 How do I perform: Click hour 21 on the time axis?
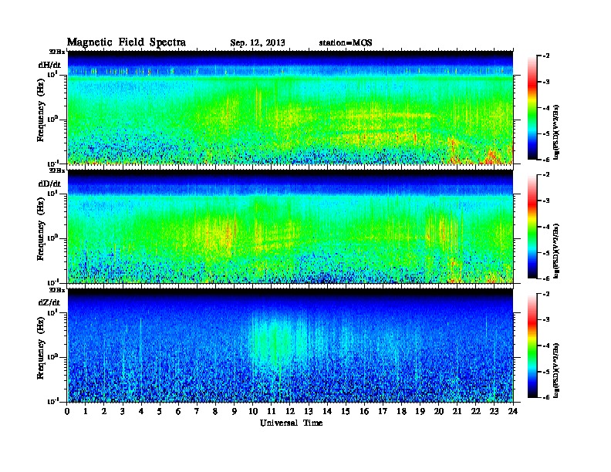pyautogui.click(x=457, y=411)
